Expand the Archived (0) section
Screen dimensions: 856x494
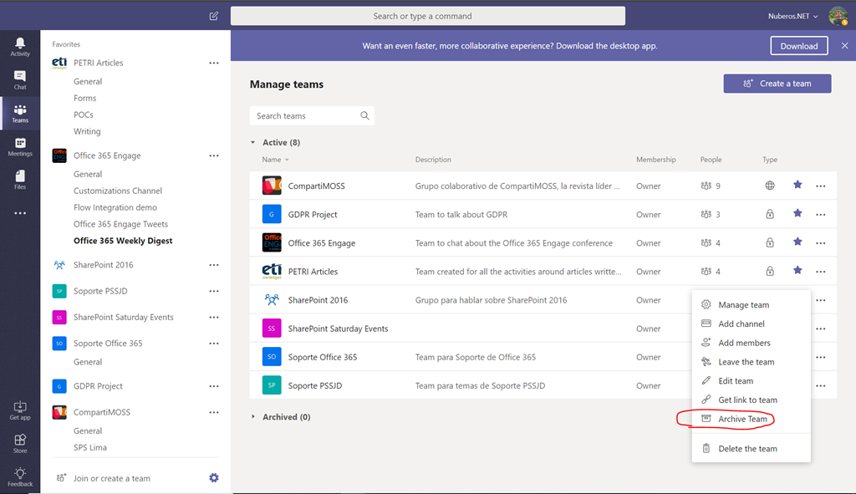click(x=252, y=416)
